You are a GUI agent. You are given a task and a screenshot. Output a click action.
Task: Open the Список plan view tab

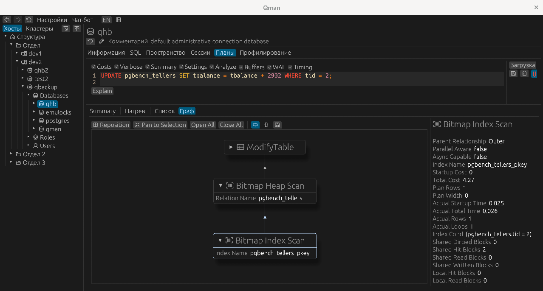pyautogui.click(x=164, y=111)
